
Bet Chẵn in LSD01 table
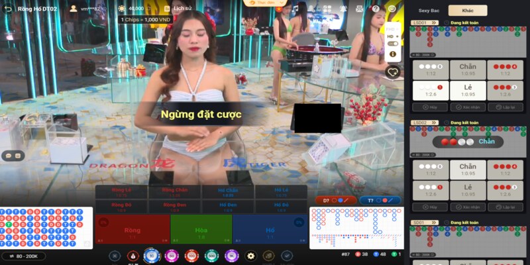click(468, 70)
